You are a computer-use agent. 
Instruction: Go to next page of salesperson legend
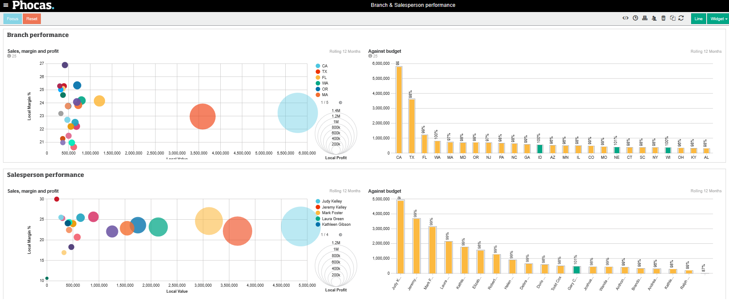pyautogui.click(x=340, y=235)
